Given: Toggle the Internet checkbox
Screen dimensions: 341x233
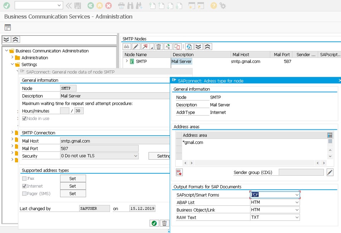Looking at the screenshot, I should (24, 186).
